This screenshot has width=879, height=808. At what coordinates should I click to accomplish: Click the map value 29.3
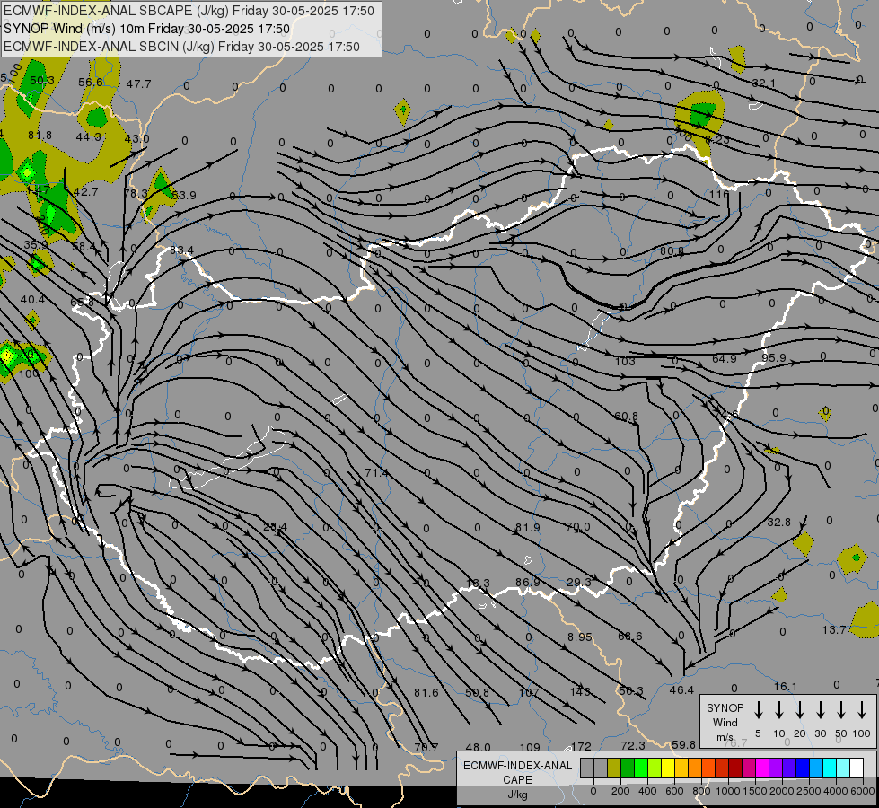click(578, 582)
